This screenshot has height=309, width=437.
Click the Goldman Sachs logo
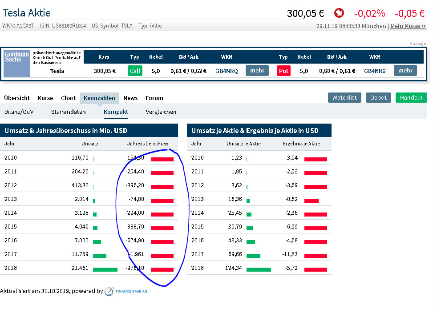point(17,64)
